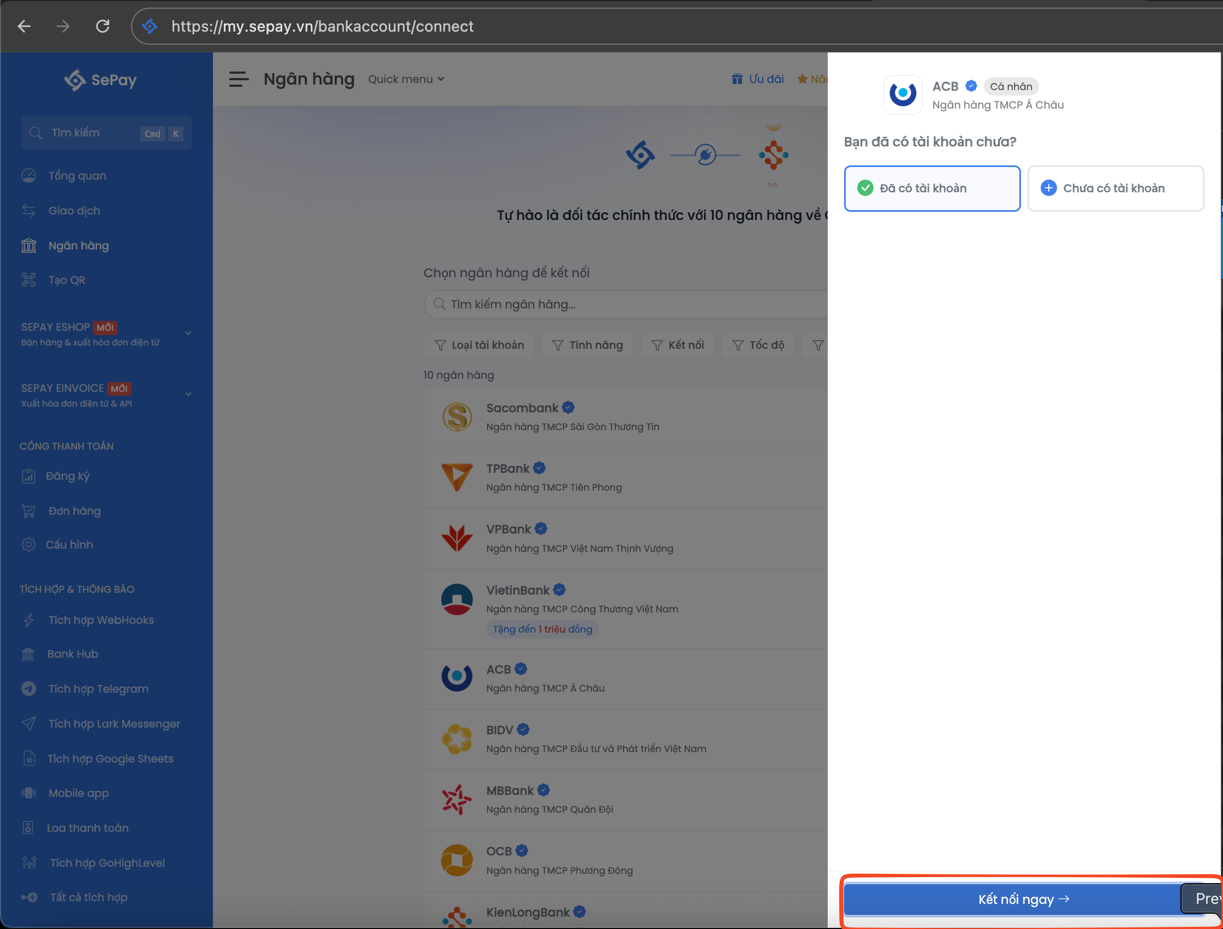Click the Sacombank logo icon
Screen dimensions: 1223x929
457,417
